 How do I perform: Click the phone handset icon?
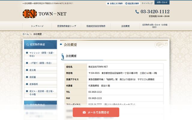pos(137,12)
